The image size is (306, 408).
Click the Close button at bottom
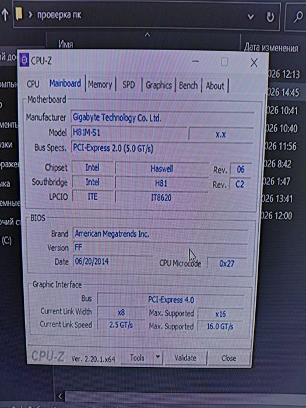(x=228, y=358)
